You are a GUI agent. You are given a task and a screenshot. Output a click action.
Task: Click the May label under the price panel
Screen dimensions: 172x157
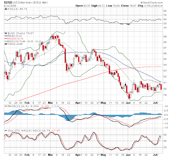tap(103, 103)
